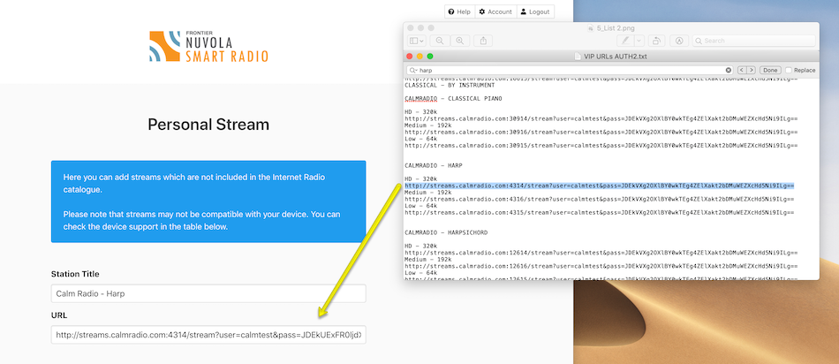Open search options magnifier in find bar
Image resolution: width=839 pixels, height=364 pixels.
coord(412,70)
